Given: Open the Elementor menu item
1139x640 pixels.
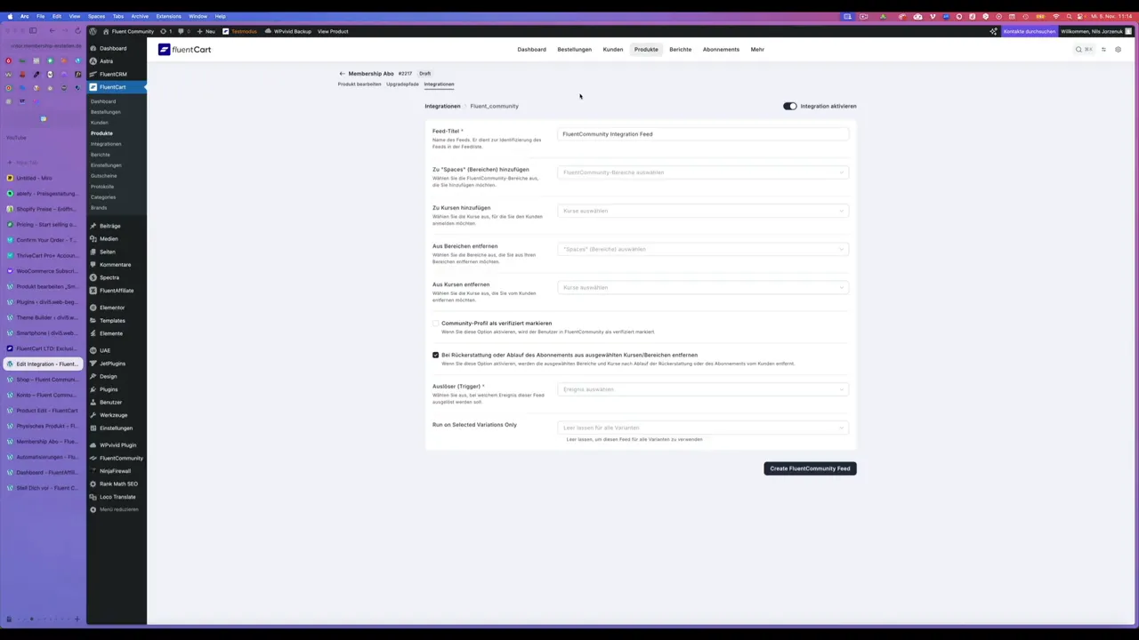Looking at the screenshot, I should pyautogui.click(x=111, y=307).
